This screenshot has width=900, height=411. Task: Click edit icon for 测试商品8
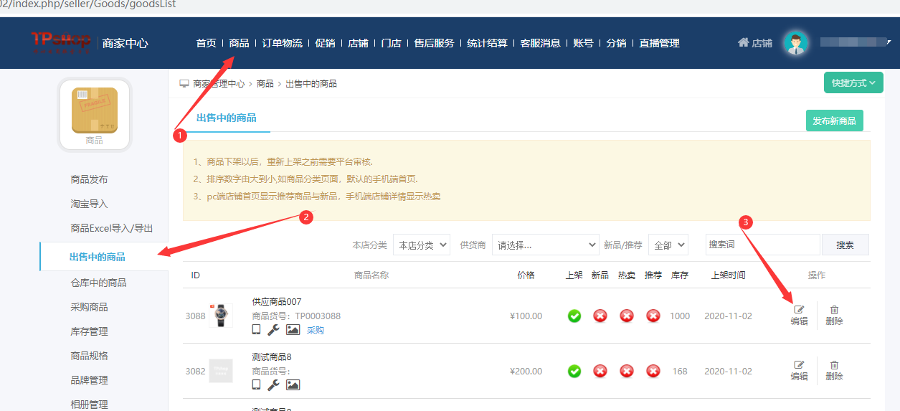pos(799,365)
